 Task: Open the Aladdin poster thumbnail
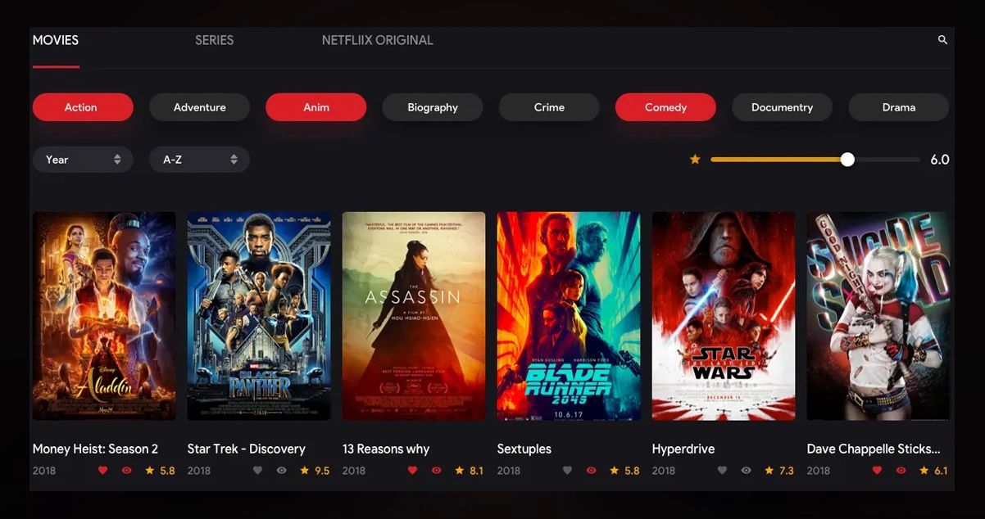click(104, 316)
